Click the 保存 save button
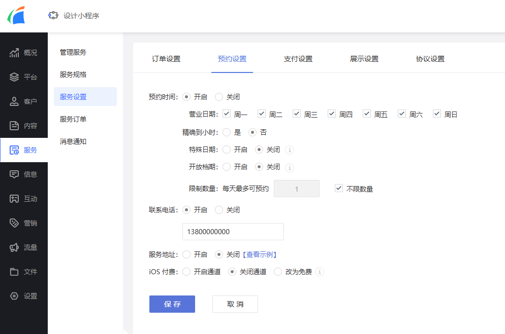 coord(172,304)
